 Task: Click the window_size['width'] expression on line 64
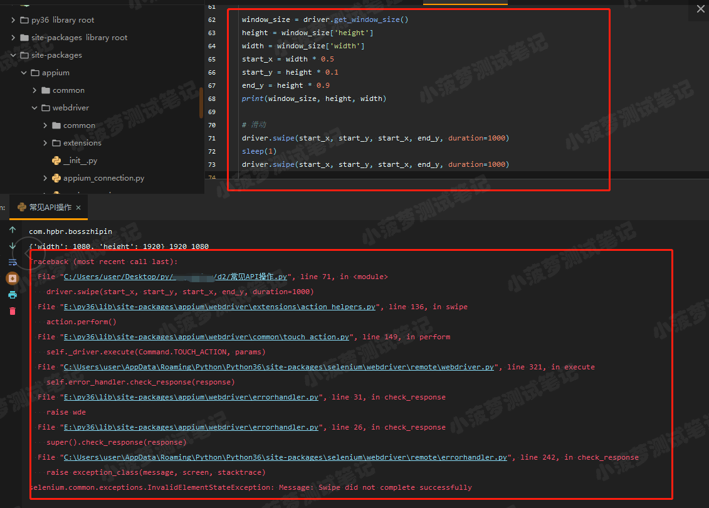tap(320, 46)
